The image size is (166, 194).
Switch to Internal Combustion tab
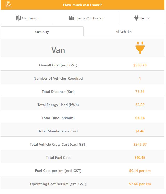[86, 18]
